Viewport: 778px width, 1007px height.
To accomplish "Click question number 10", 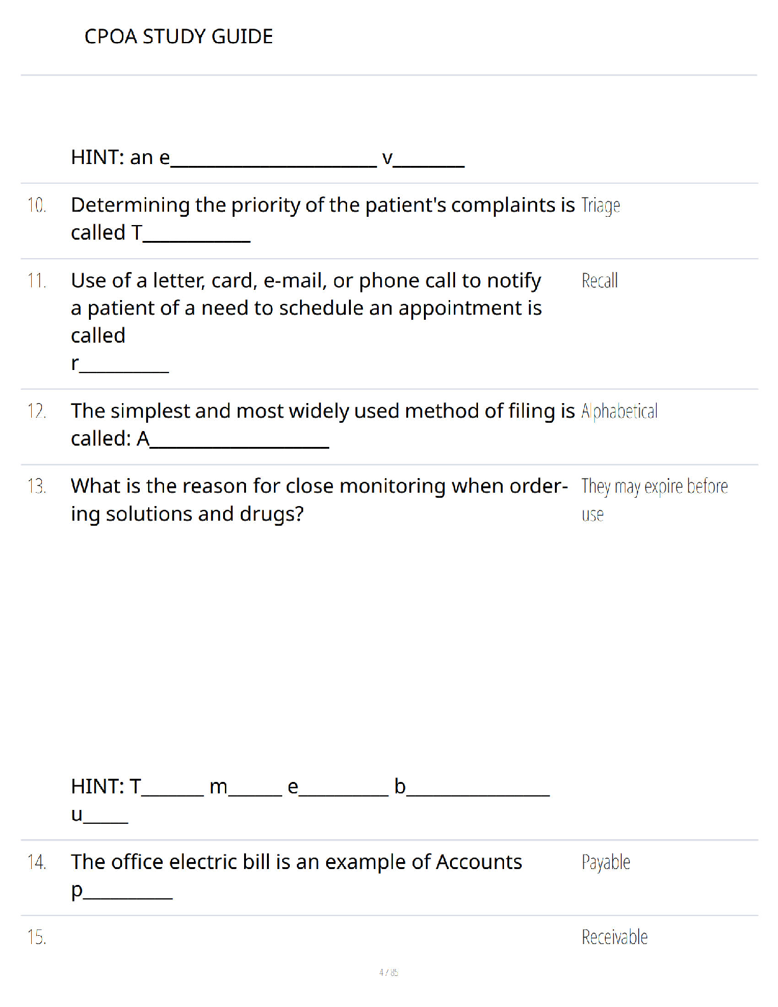I will coord(37,205).
